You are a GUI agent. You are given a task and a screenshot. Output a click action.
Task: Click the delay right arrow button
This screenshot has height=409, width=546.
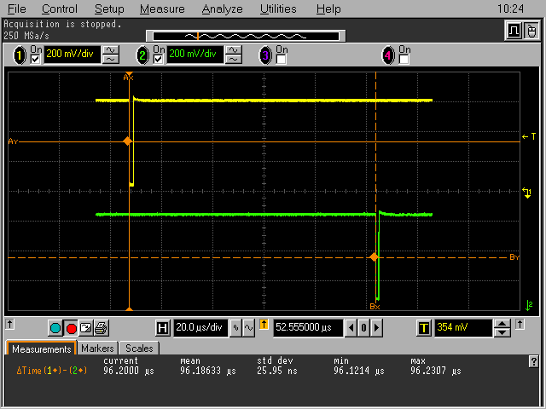(376, 328)
